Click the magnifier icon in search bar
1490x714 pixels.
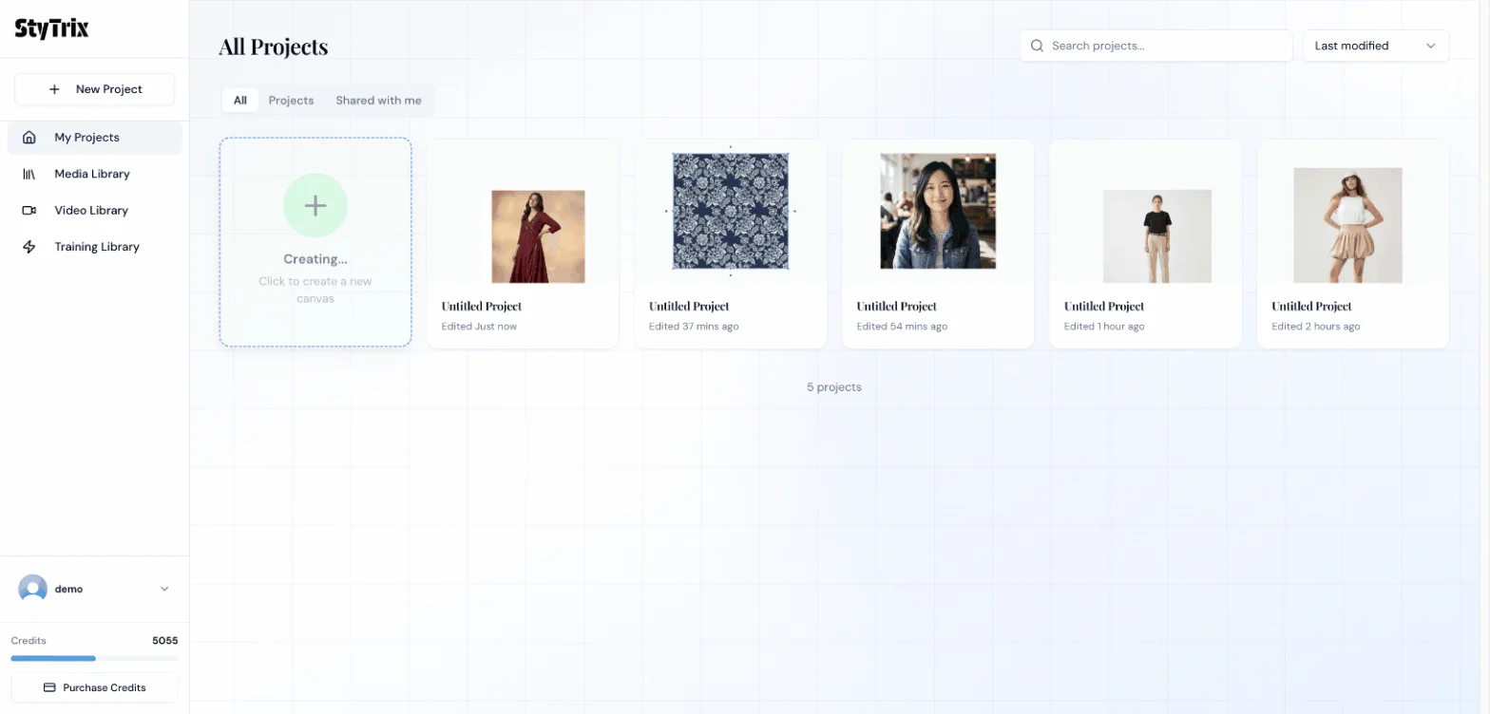pos(1037,46)
